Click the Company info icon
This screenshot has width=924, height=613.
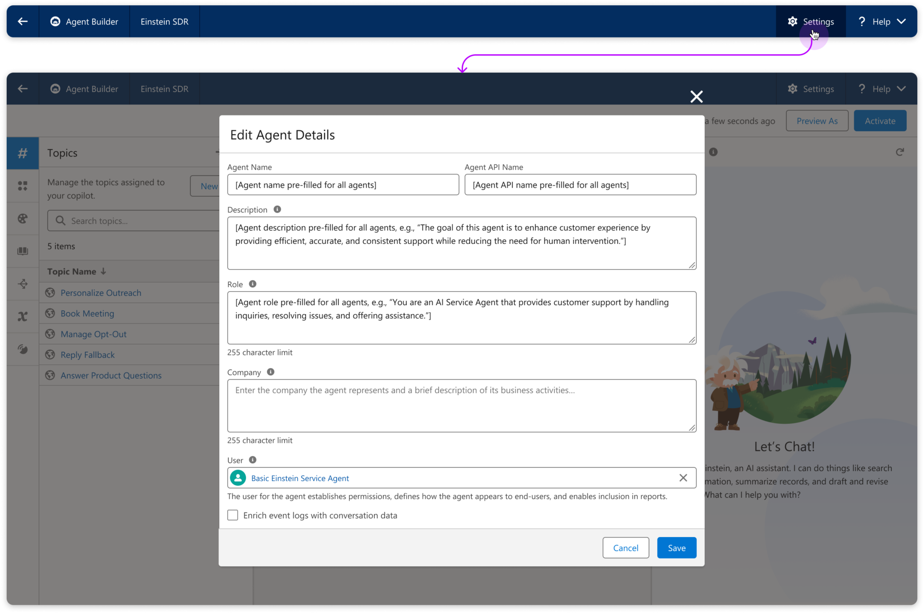click(270, 372)
